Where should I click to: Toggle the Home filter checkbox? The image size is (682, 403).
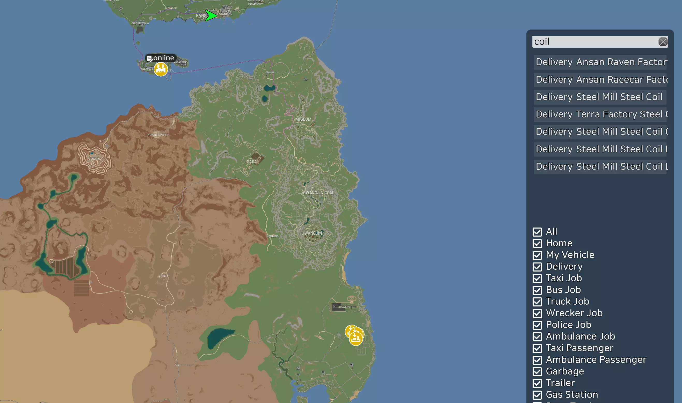pyautogui.click(x=537, y=243)
